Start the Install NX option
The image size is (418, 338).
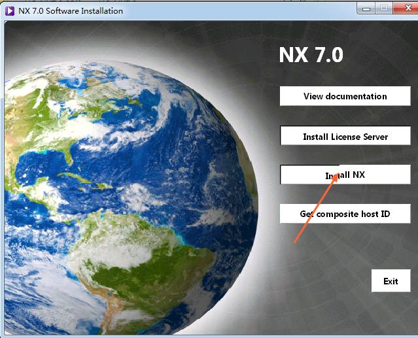click(345, 175)
